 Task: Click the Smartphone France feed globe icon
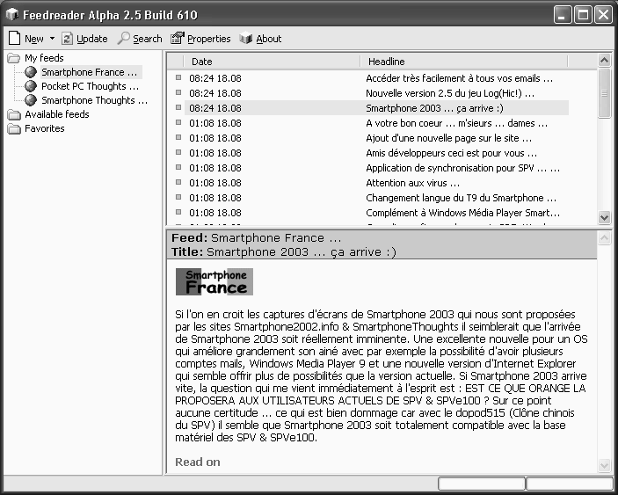(x=31, y=72)
